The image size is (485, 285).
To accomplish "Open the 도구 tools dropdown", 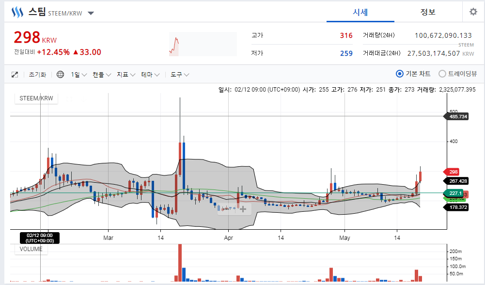I will point(179,75).
